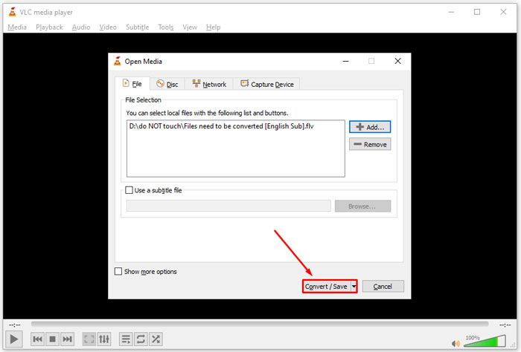521x352 pixels.
Task: Cancel the Open Media dialog
Action: click(383, 287)
